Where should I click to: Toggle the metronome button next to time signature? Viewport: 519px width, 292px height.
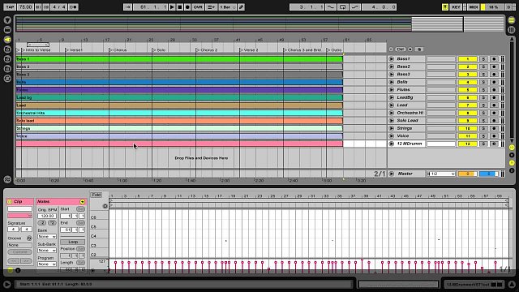[x=73, y=7]
